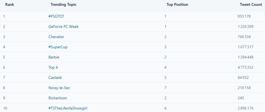
Task: Select the tweet count 2 896 176 cell
Action: coord(245,108)
